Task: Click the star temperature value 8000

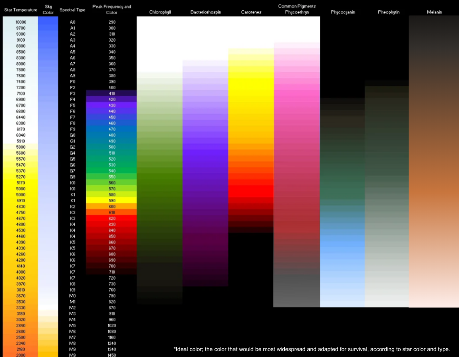Action: (21, 64)
